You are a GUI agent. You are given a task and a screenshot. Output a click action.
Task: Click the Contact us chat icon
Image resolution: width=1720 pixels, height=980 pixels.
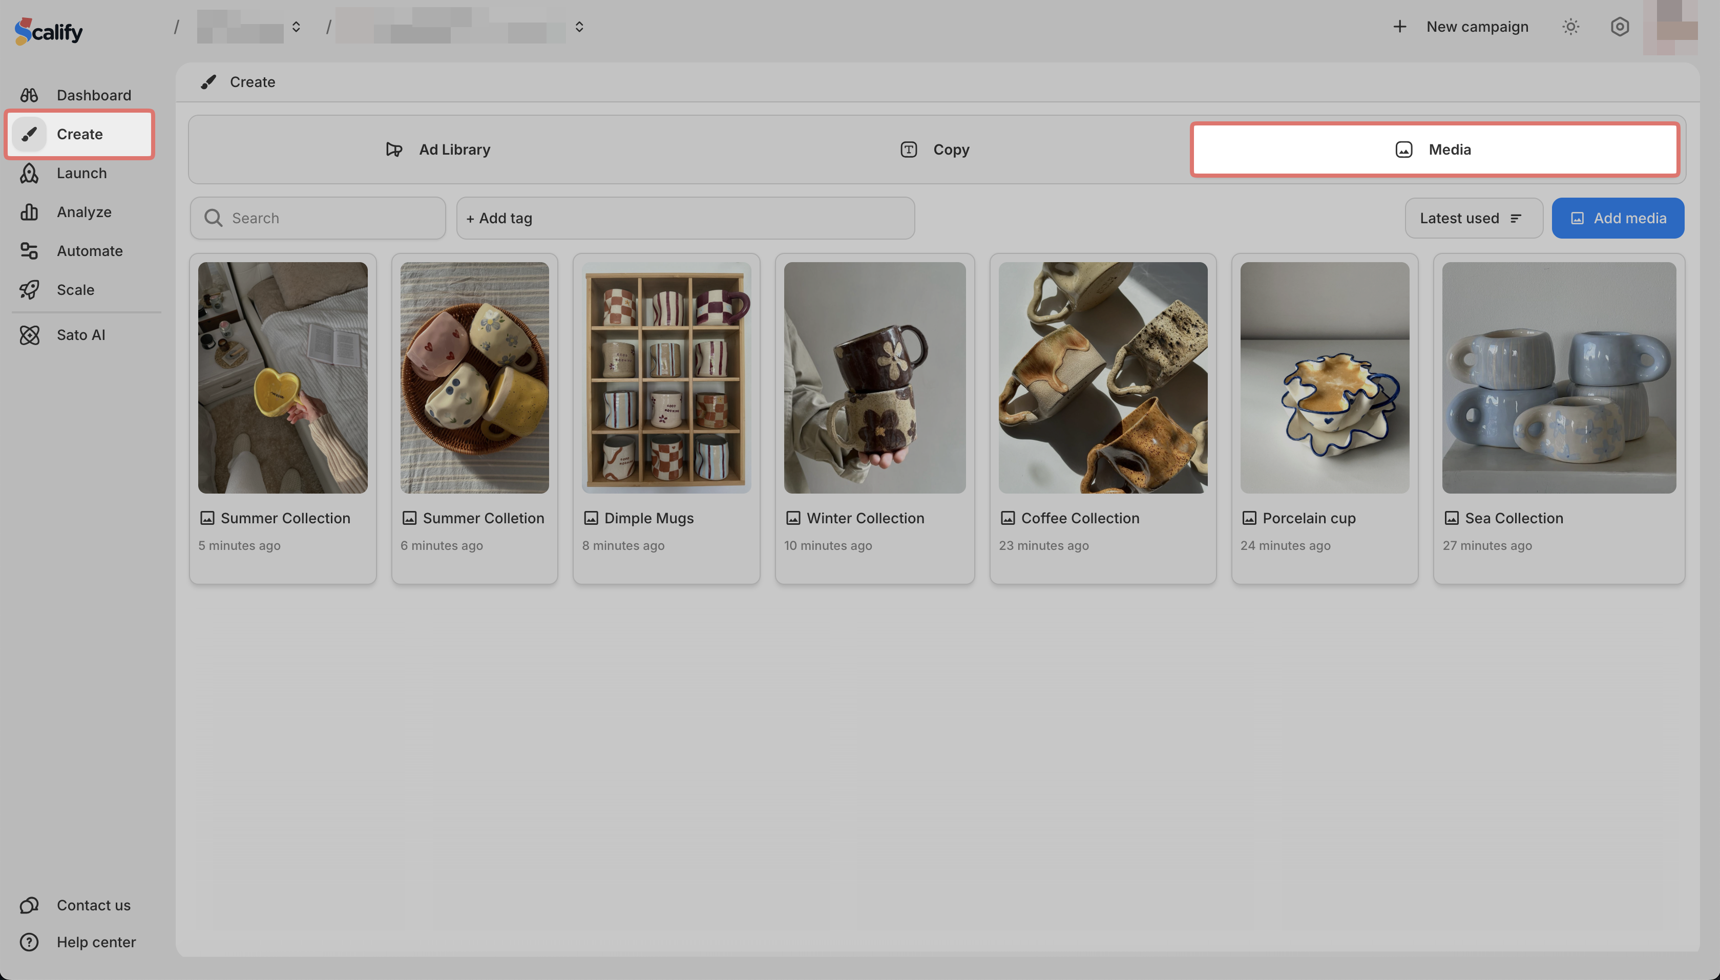[29, 905]
